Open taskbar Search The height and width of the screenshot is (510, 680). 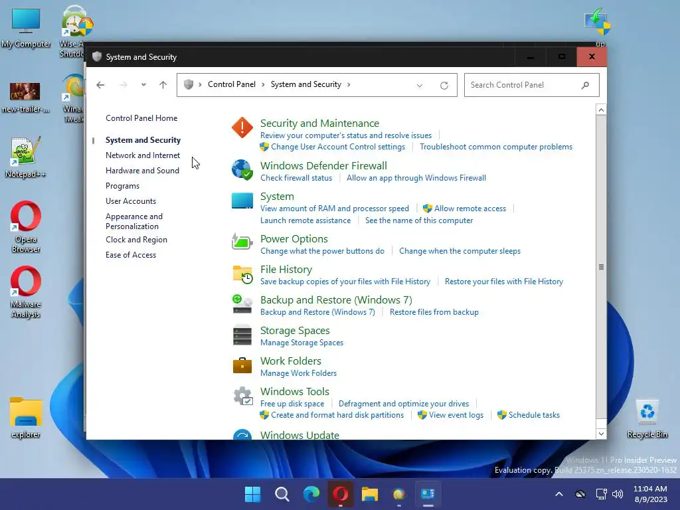[282, 493]
